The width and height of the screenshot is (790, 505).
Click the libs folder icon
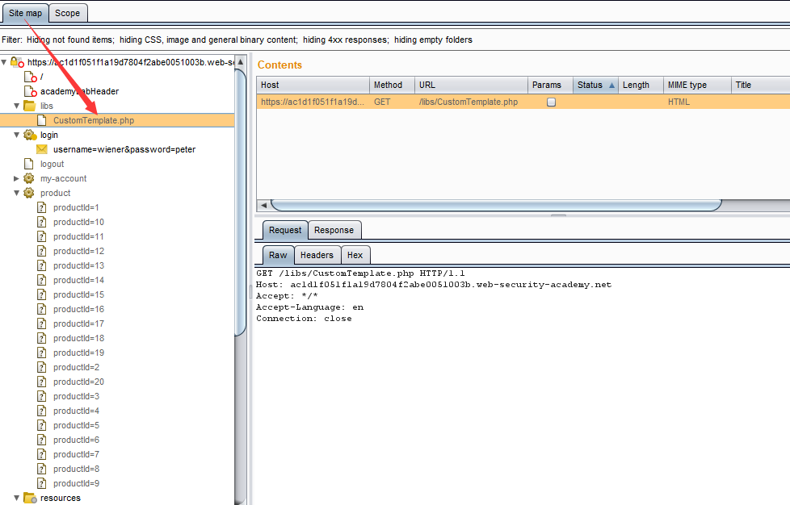coord(29,106)
